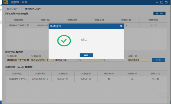Focus the white-background 5 input field
Image resolution: width=171 pixels, height=104 pixels.
coord(115,60)
